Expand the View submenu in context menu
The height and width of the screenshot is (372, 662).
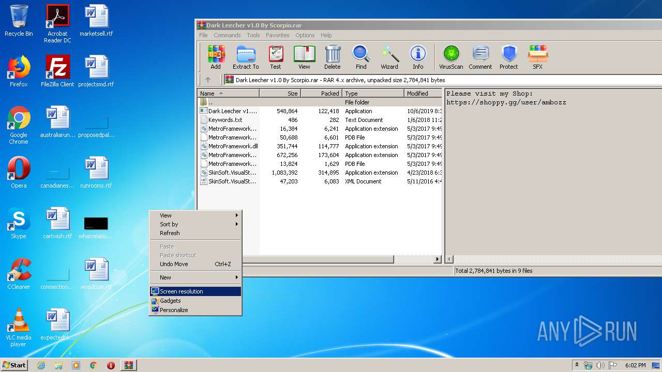195,215
